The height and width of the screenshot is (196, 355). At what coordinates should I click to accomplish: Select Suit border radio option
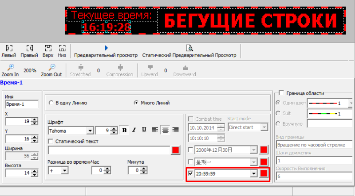pyautogui.click(x=278, y=113)
